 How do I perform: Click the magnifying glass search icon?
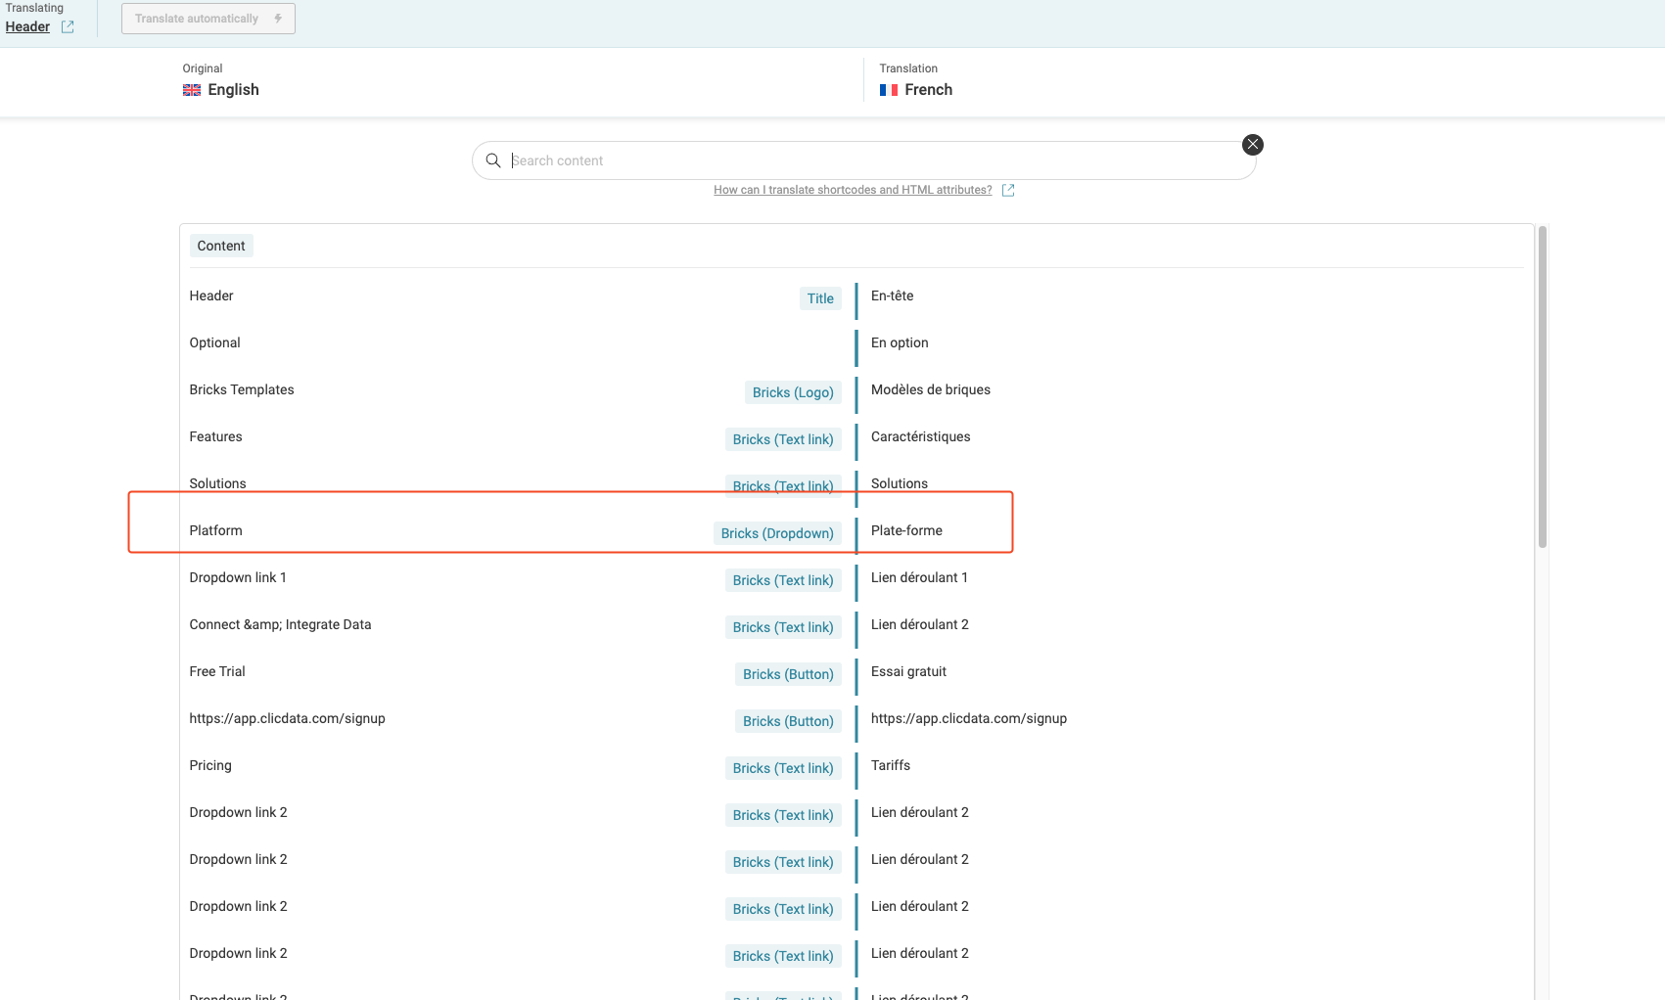tap(493, 160)
